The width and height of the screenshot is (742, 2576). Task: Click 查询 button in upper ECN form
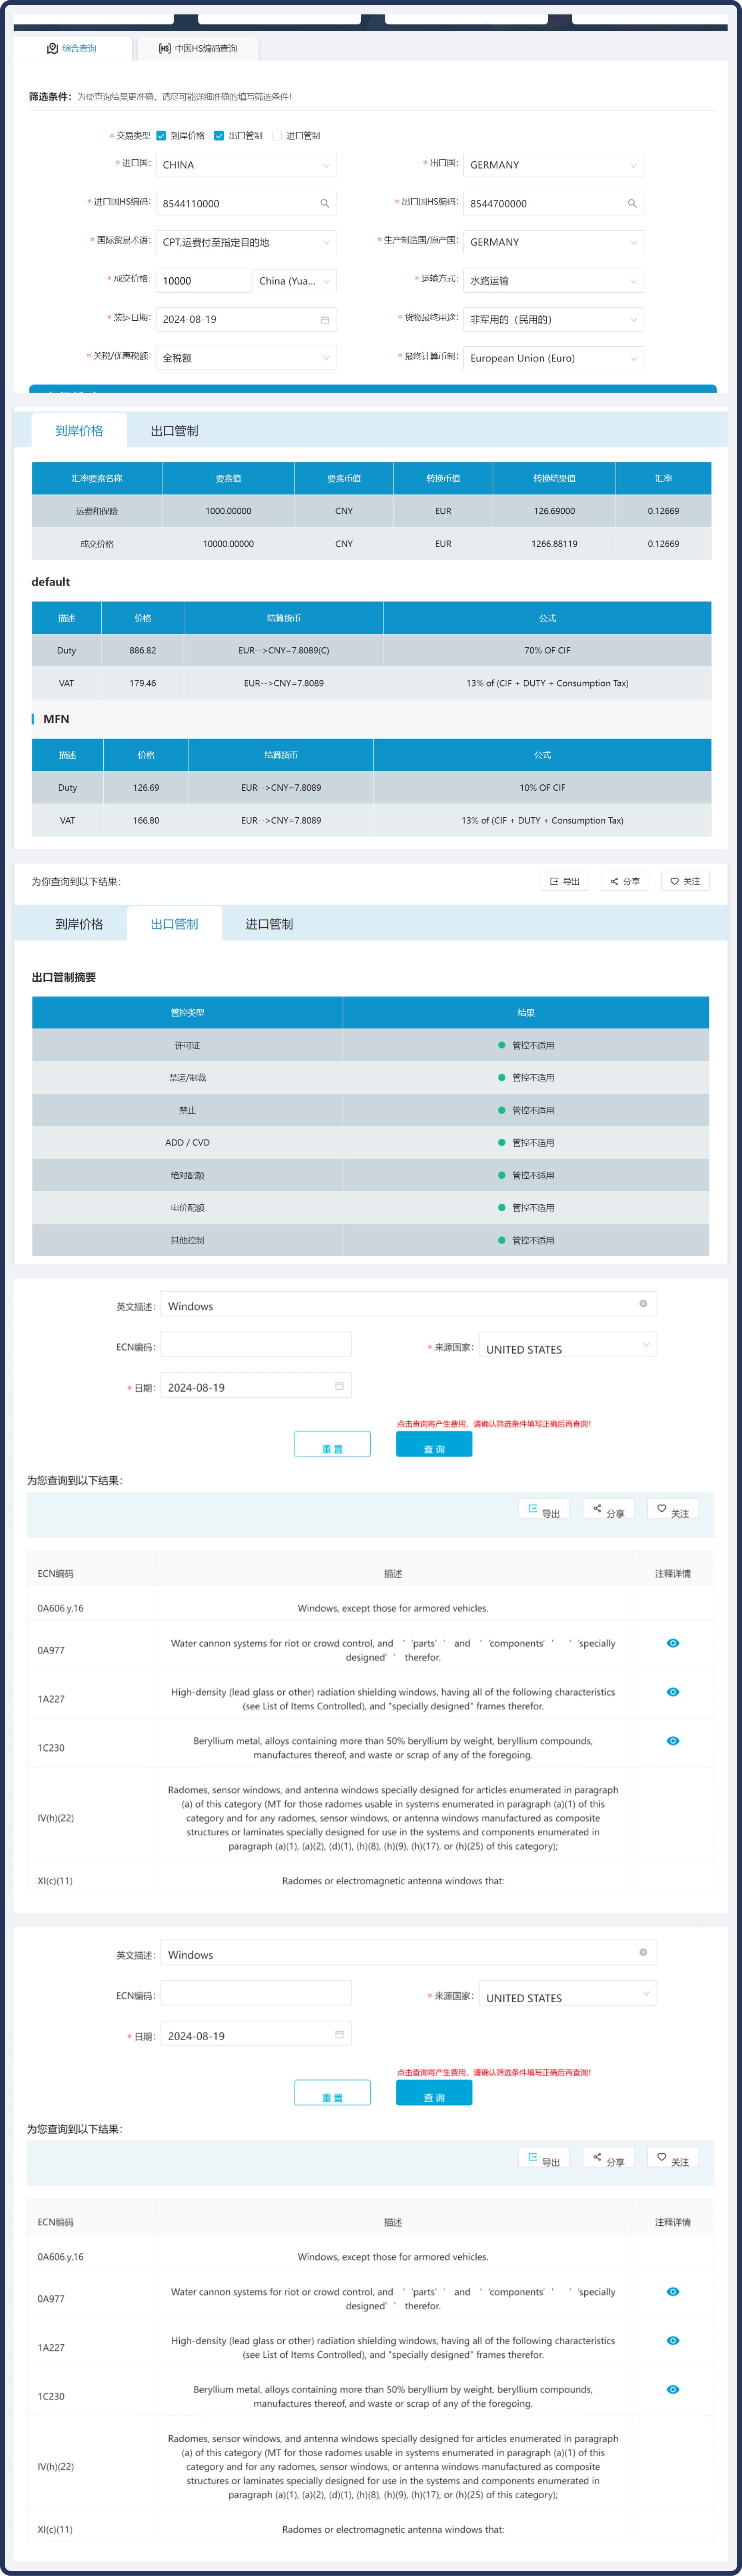(434, 1444)
